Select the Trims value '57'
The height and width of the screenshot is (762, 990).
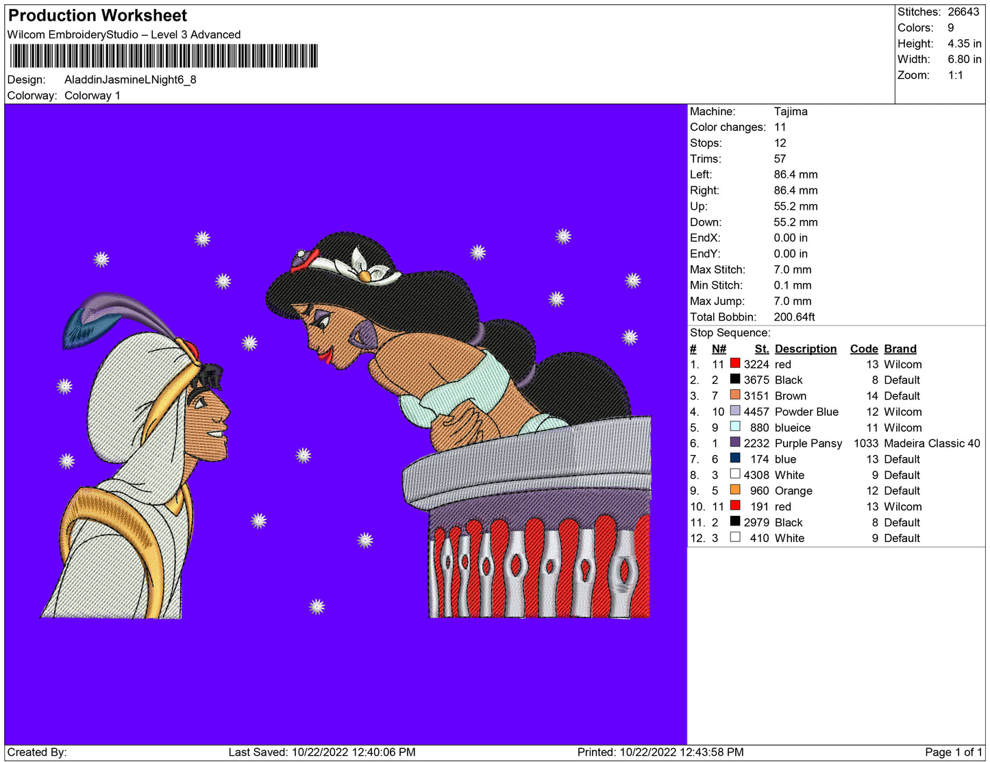click(780, 158)
